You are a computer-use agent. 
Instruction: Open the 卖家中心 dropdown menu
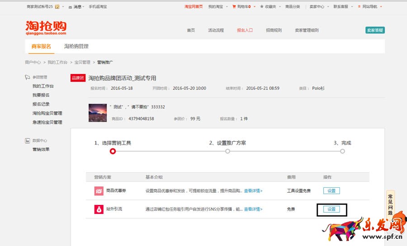coord(318,7)
